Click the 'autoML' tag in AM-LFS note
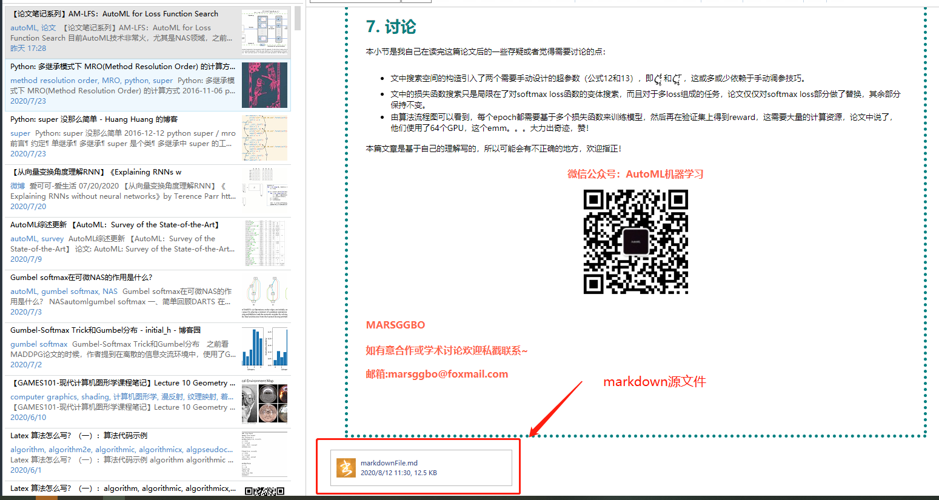 coord(23,28)
